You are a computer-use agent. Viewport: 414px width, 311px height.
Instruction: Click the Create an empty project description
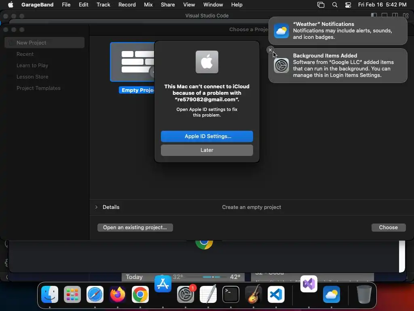[x=251, y=207]
